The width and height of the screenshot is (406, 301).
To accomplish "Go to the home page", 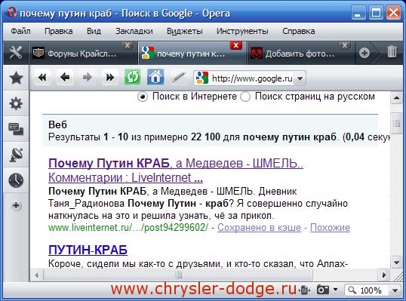I will click(x=155, y=77).
